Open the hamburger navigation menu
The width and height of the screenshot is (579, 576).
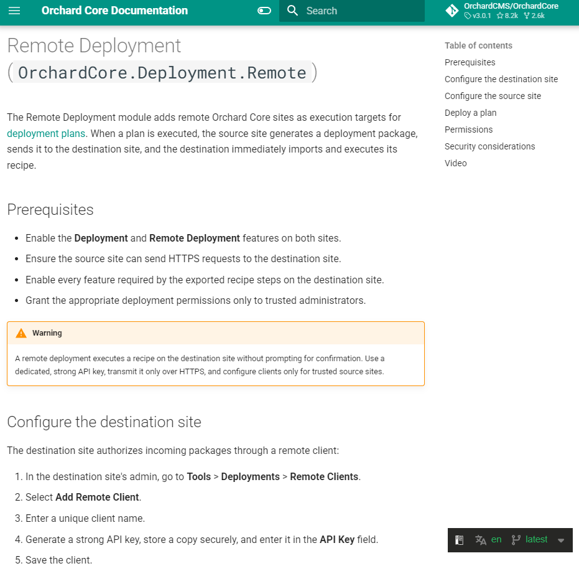pyautogui.click(x=14, y=11)
